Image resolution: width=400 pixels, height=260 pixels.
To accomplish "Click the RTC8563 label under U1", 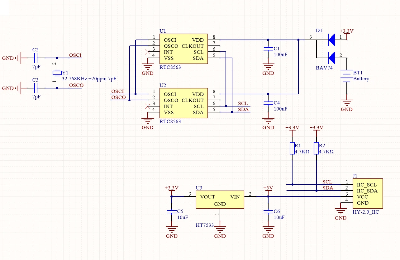I will point(170,67).
